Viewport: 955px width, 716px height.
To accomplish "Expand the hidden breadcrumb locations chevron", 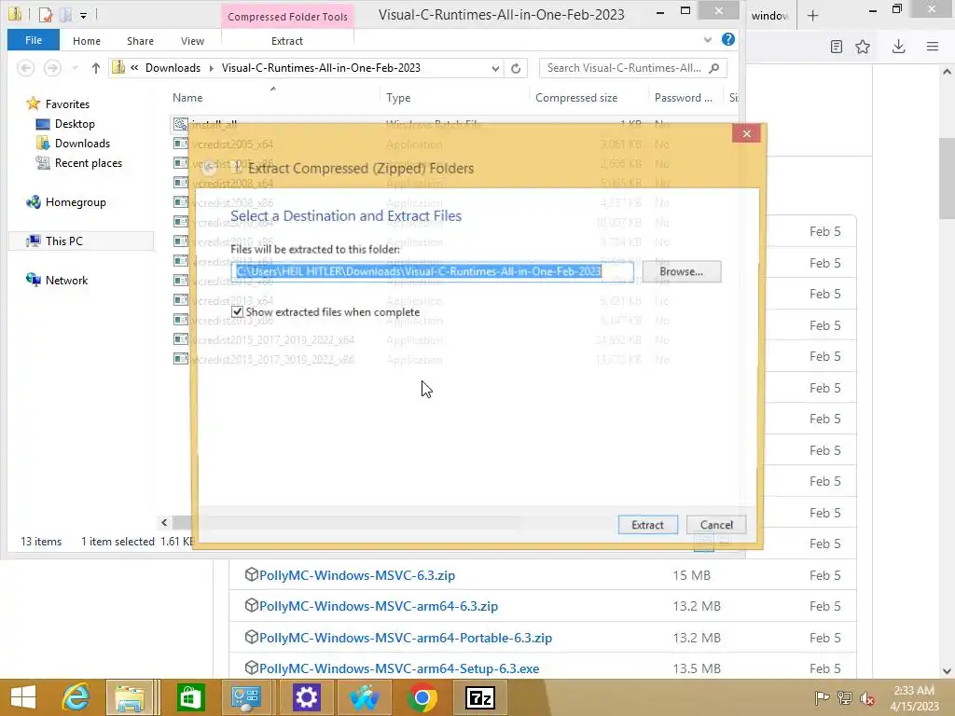I will pos(134,67).
